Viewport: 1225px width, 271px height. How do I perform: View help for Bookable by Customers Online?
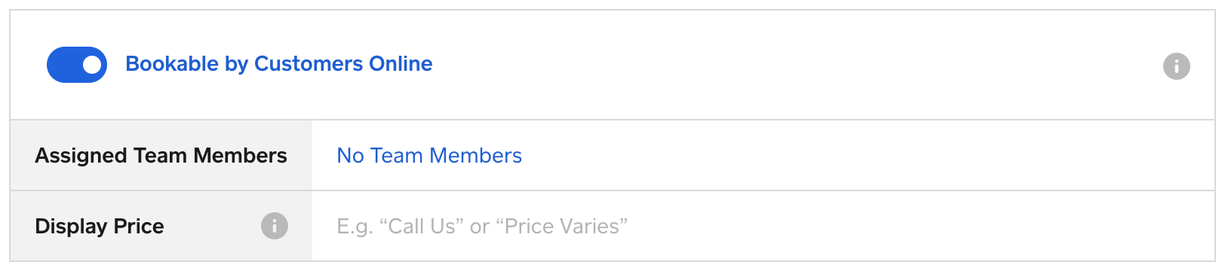(x=1176, y=66)
